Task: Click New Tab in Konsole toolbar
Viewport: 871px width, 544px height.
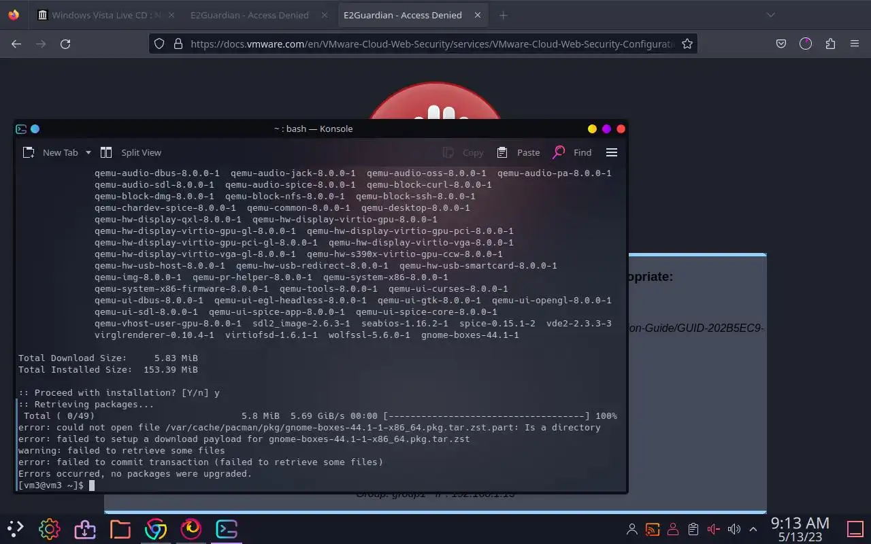Action: coord(50,152)
